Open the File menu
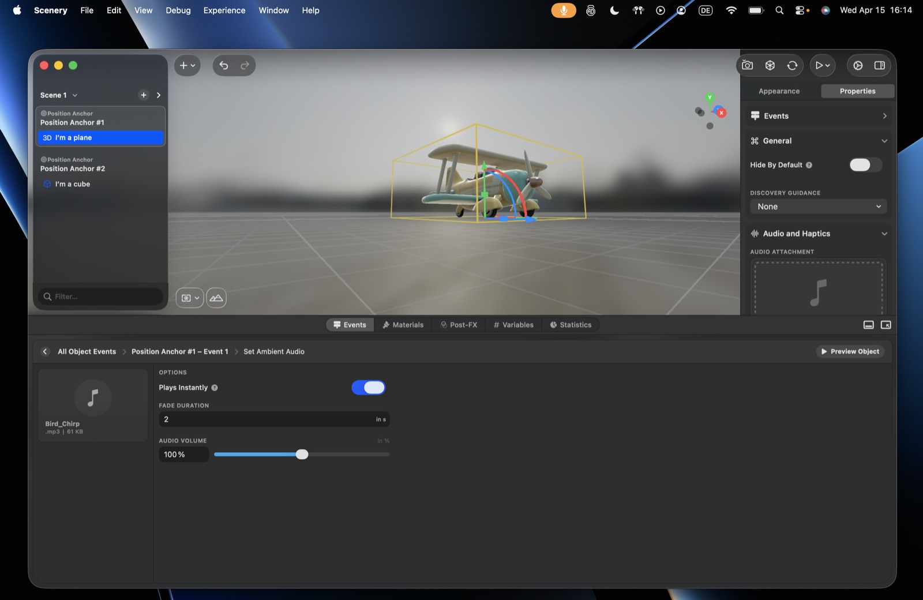The width and height of the screenshot is (923, 600). point(87,10)
